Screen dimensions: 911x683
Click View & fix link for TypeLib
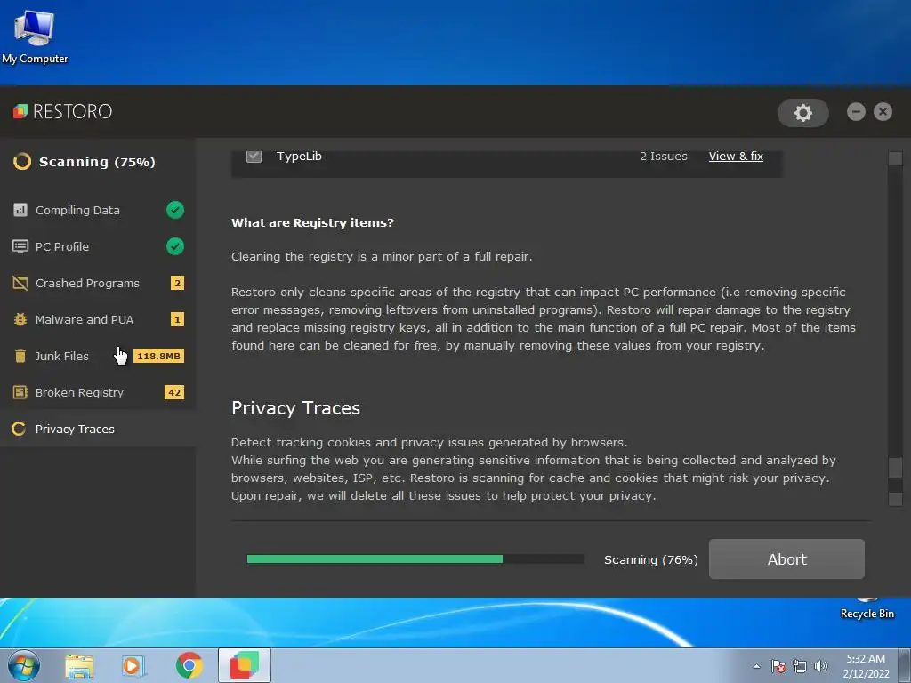pyautogui.click(x=736, y=156)
